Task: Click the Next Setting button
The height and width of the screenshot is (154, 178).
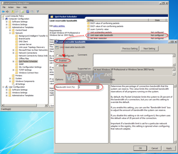Action: pyautogui.click(x=149, y=49)
